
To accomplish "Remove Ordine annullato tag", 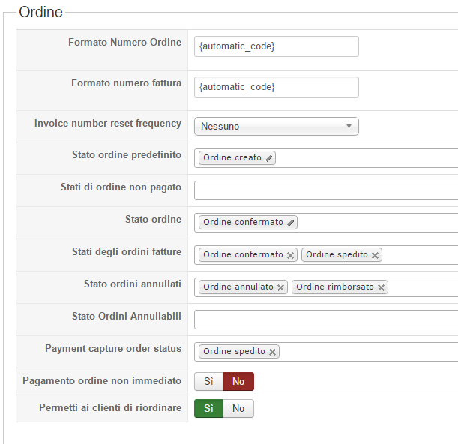I will coord(280,287).
